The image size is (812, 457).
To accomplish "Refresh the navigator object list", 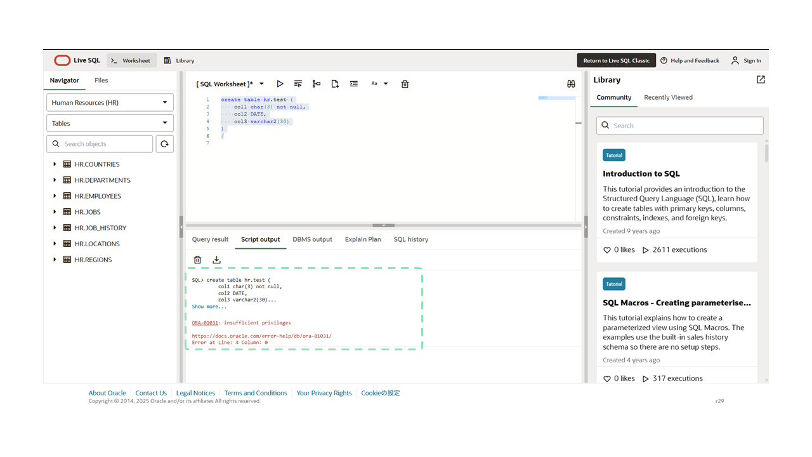I will click(164, 144).
